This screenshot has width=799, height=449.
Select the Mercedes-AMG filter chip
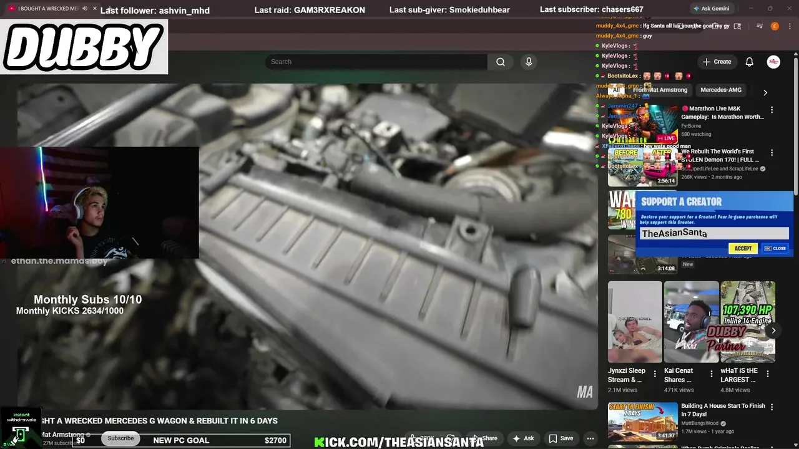point(721,90)
